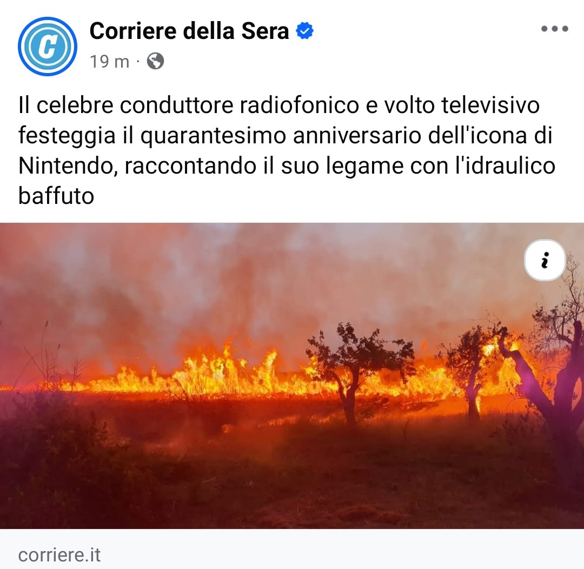Tap the info "i" button on photo
584x569 pixels.
545,260
